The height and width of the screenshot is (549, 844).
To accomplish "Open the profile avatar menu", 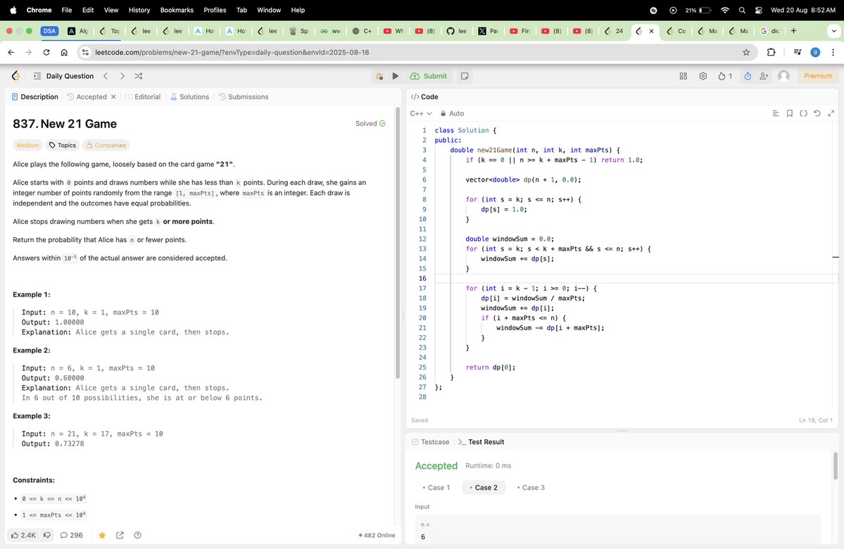I will click(783, 76).
